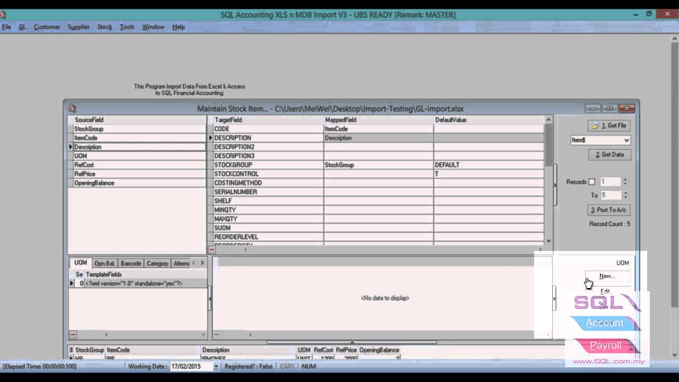The height and width of the screenshot is (382, 679).
Task: Open the Window menu
Action: (x=153, y=27)
